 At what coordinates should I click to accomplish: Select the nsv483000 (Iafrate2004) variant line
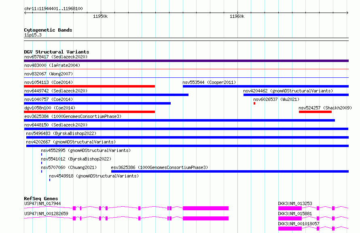[186, 69]
